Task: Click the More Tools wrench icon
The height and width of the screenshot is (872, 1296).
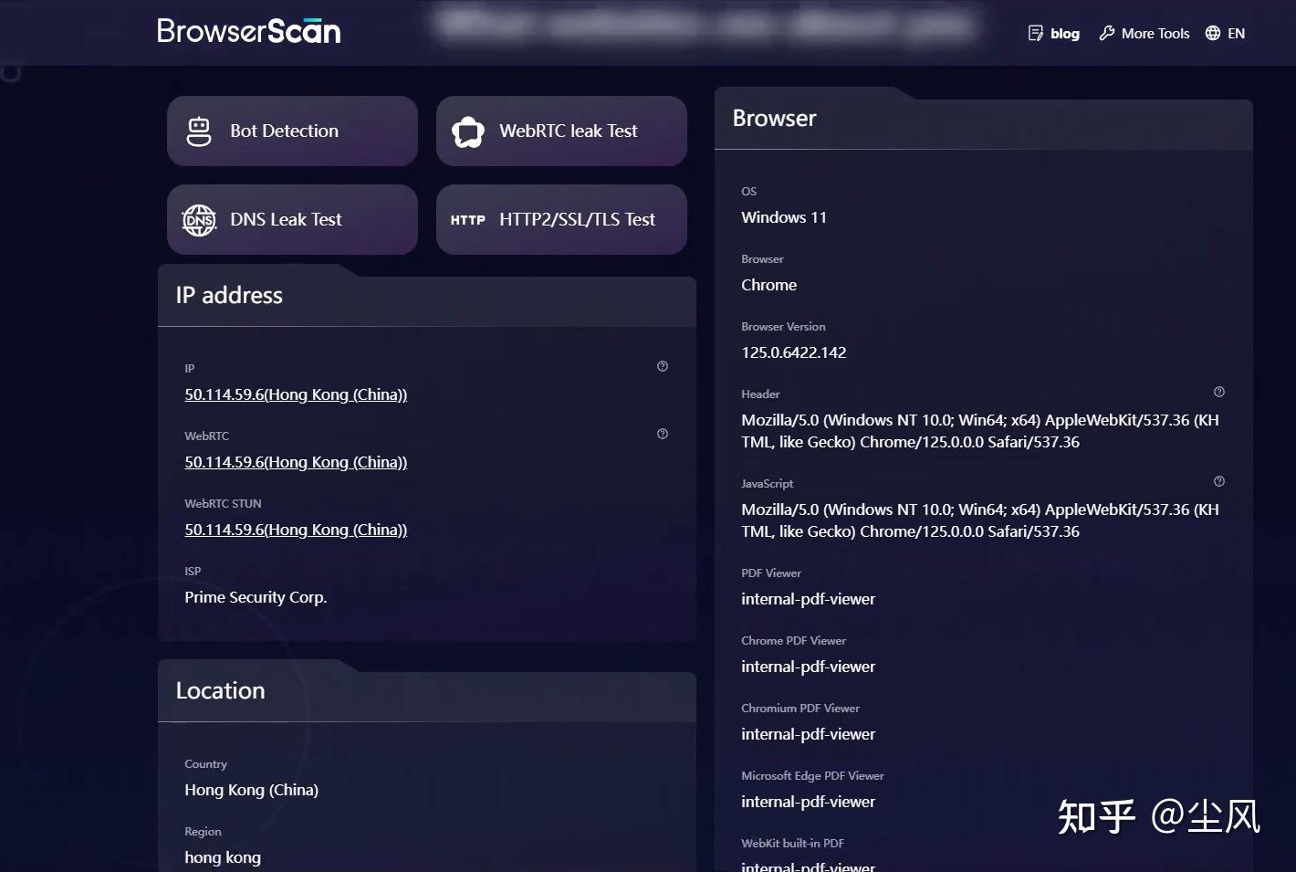Action: click(x=1107, y=33)
